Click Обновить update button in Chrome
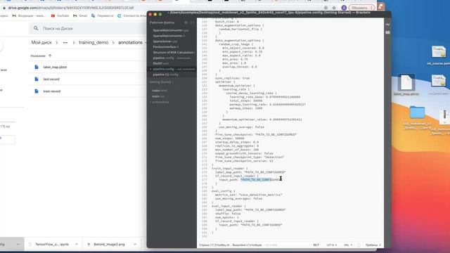Image resolution: width=450 pixels, height=253 pixels. tap(361, 8)
